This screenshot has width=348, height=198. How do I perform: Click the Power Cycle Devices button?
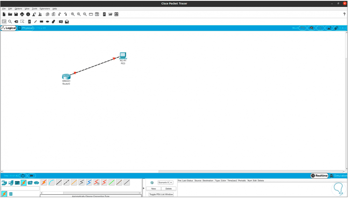[22, 176]
